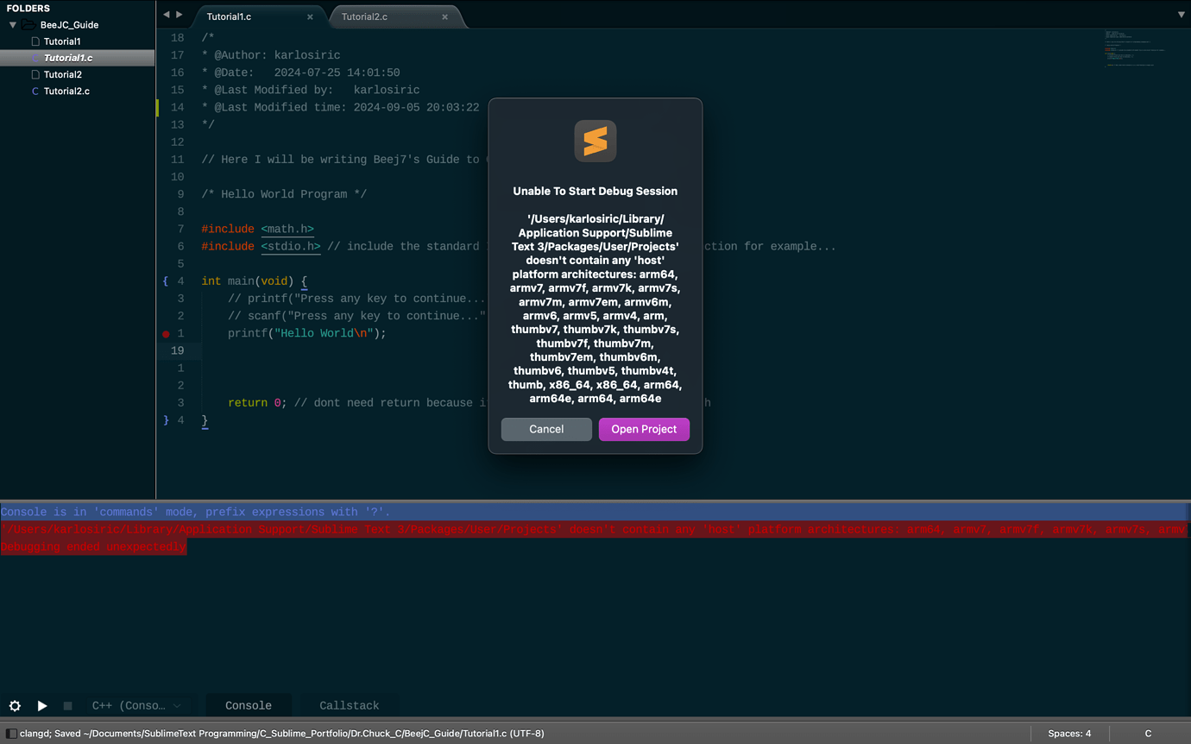
Task: Click 'int main(void)' code line
Action: pos(255,281)
